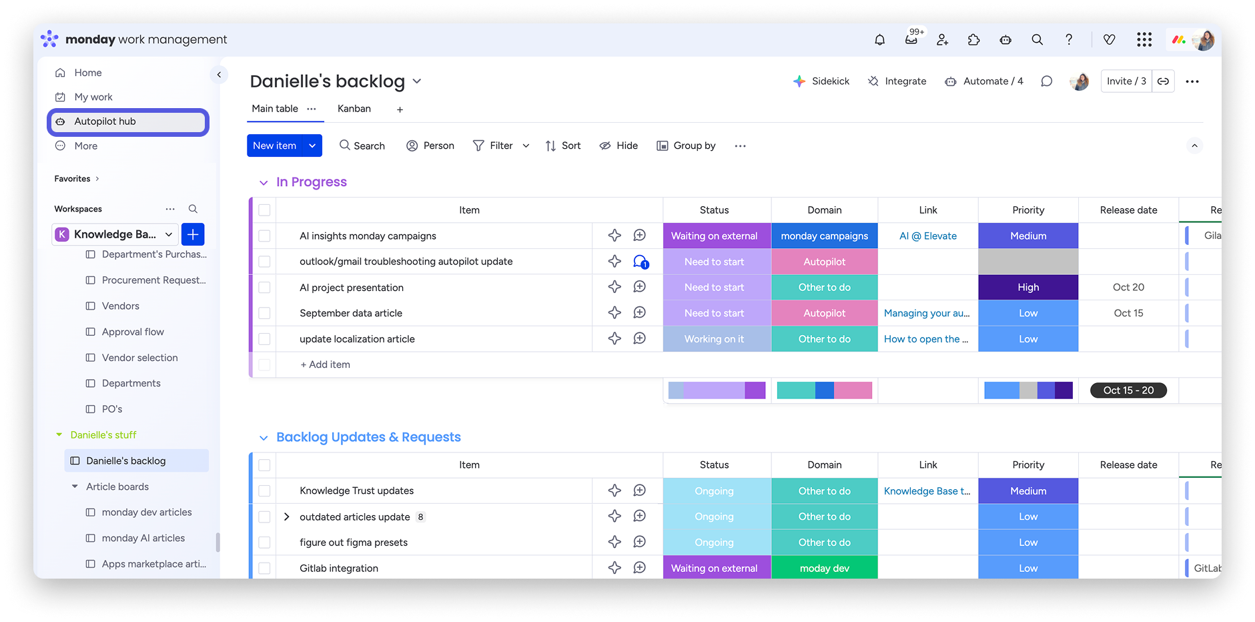Collapse the board header with arrow
1255x622 pixels.
tap(1194, 146)
